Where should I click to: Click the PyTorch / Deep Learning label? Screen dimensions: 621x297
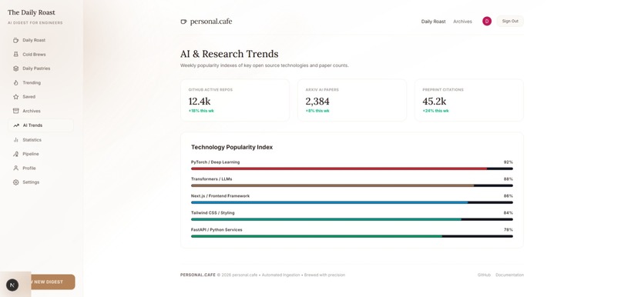tap(215, 162)
